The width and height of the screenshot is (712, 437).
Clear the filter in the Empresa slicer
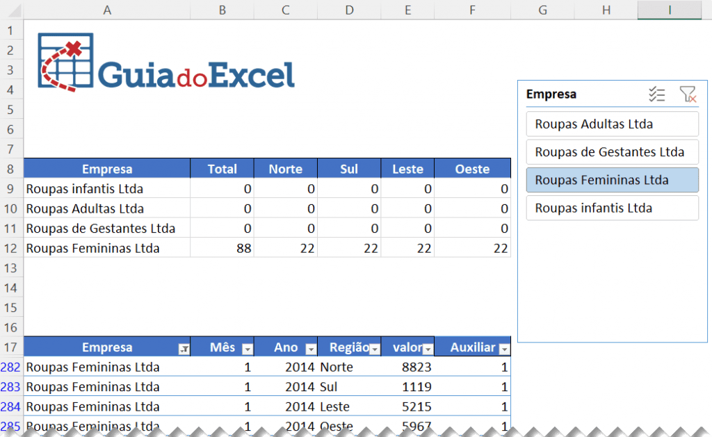coord(688,94)
